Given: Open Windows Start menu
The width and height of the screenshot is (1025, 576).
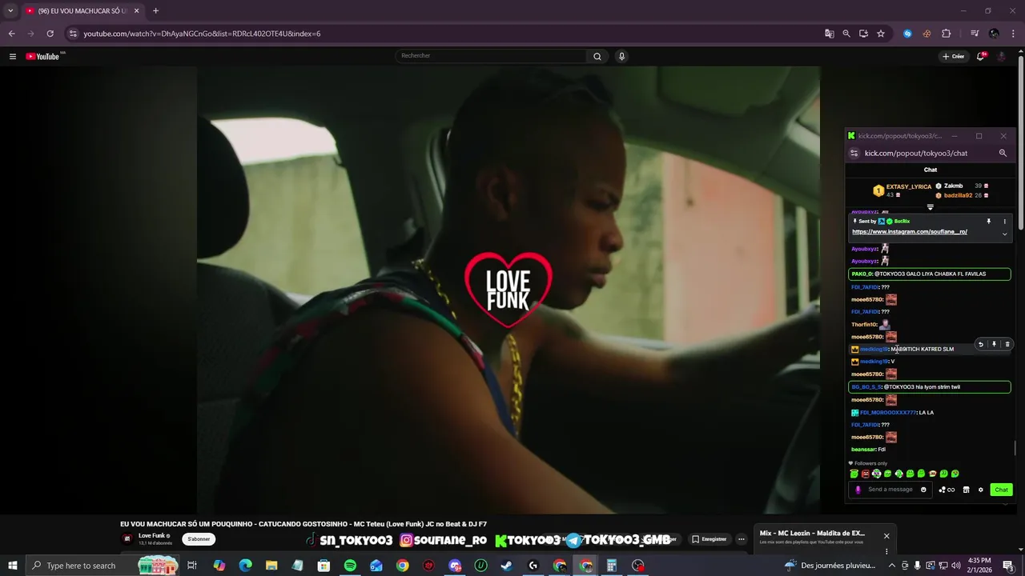Looking at the screenshot, I should pos(12,566).
